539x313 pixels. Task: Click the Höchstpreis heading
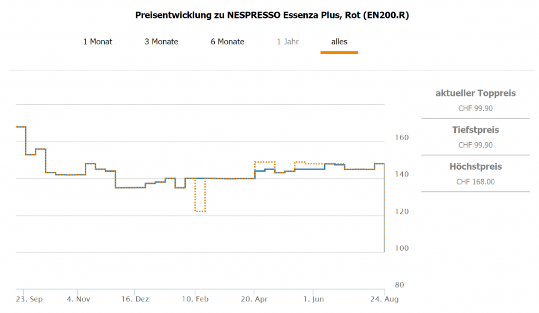[x=475, y=167]
